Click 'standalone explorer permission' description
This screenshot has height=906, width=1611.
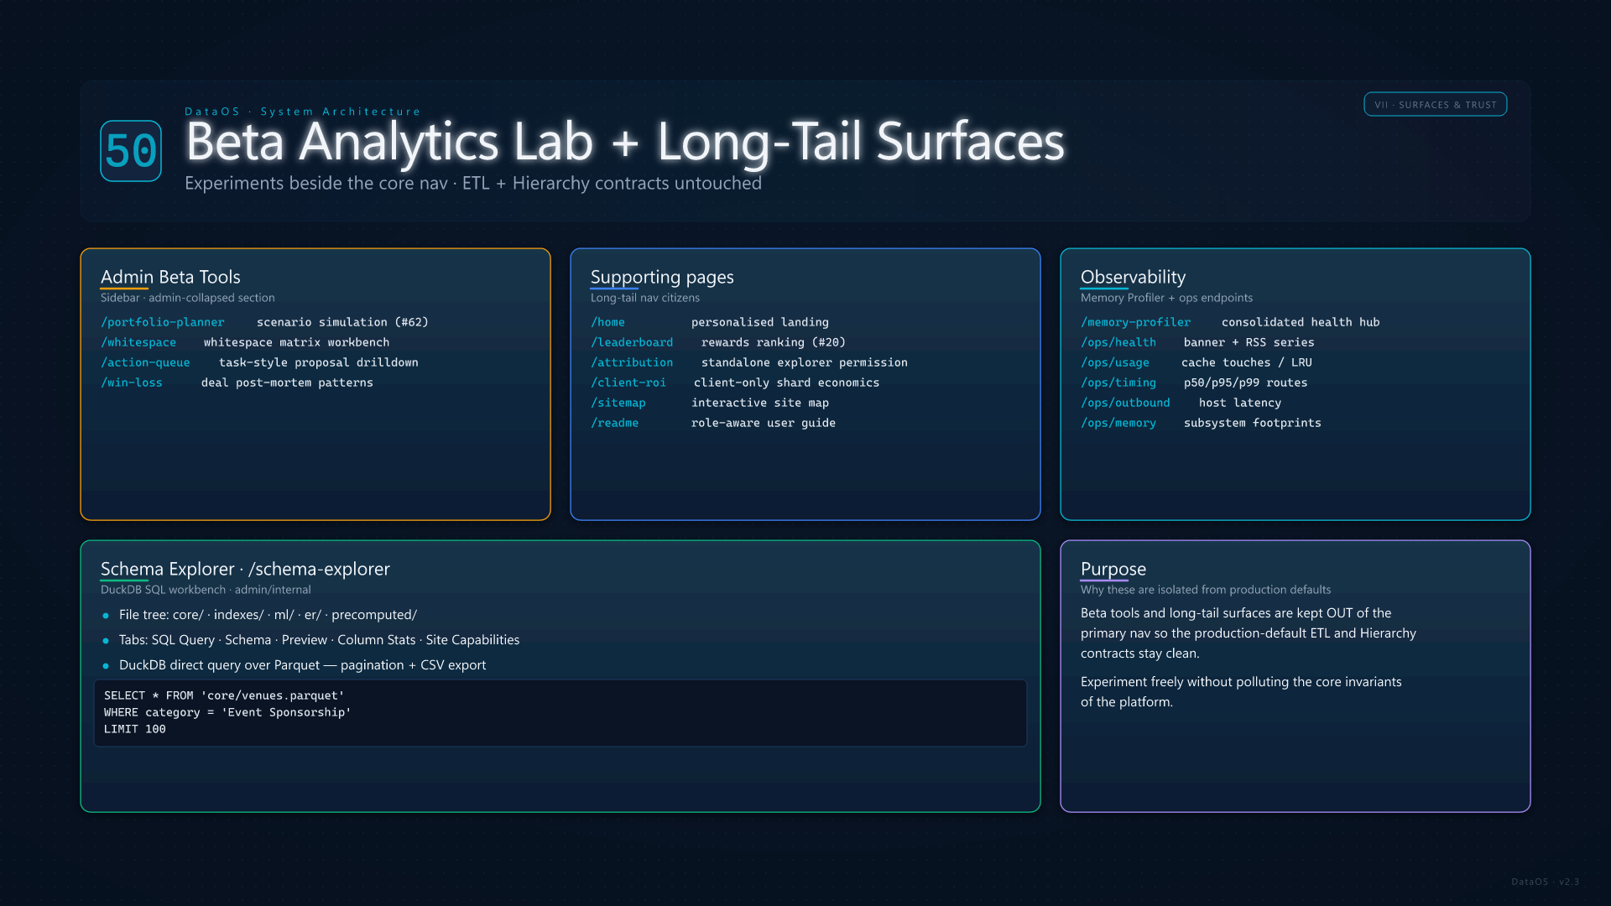(x=805, y=362)
